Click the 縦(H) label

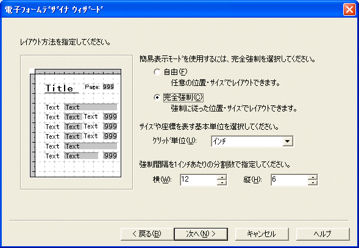pos(252,180)
